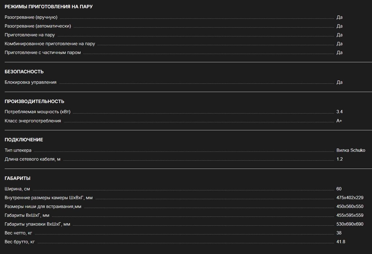Click the 'Приготовление на пару' label
Image resolution: width=372 pixels, height=254 pixels.
[x=30, y=35]
